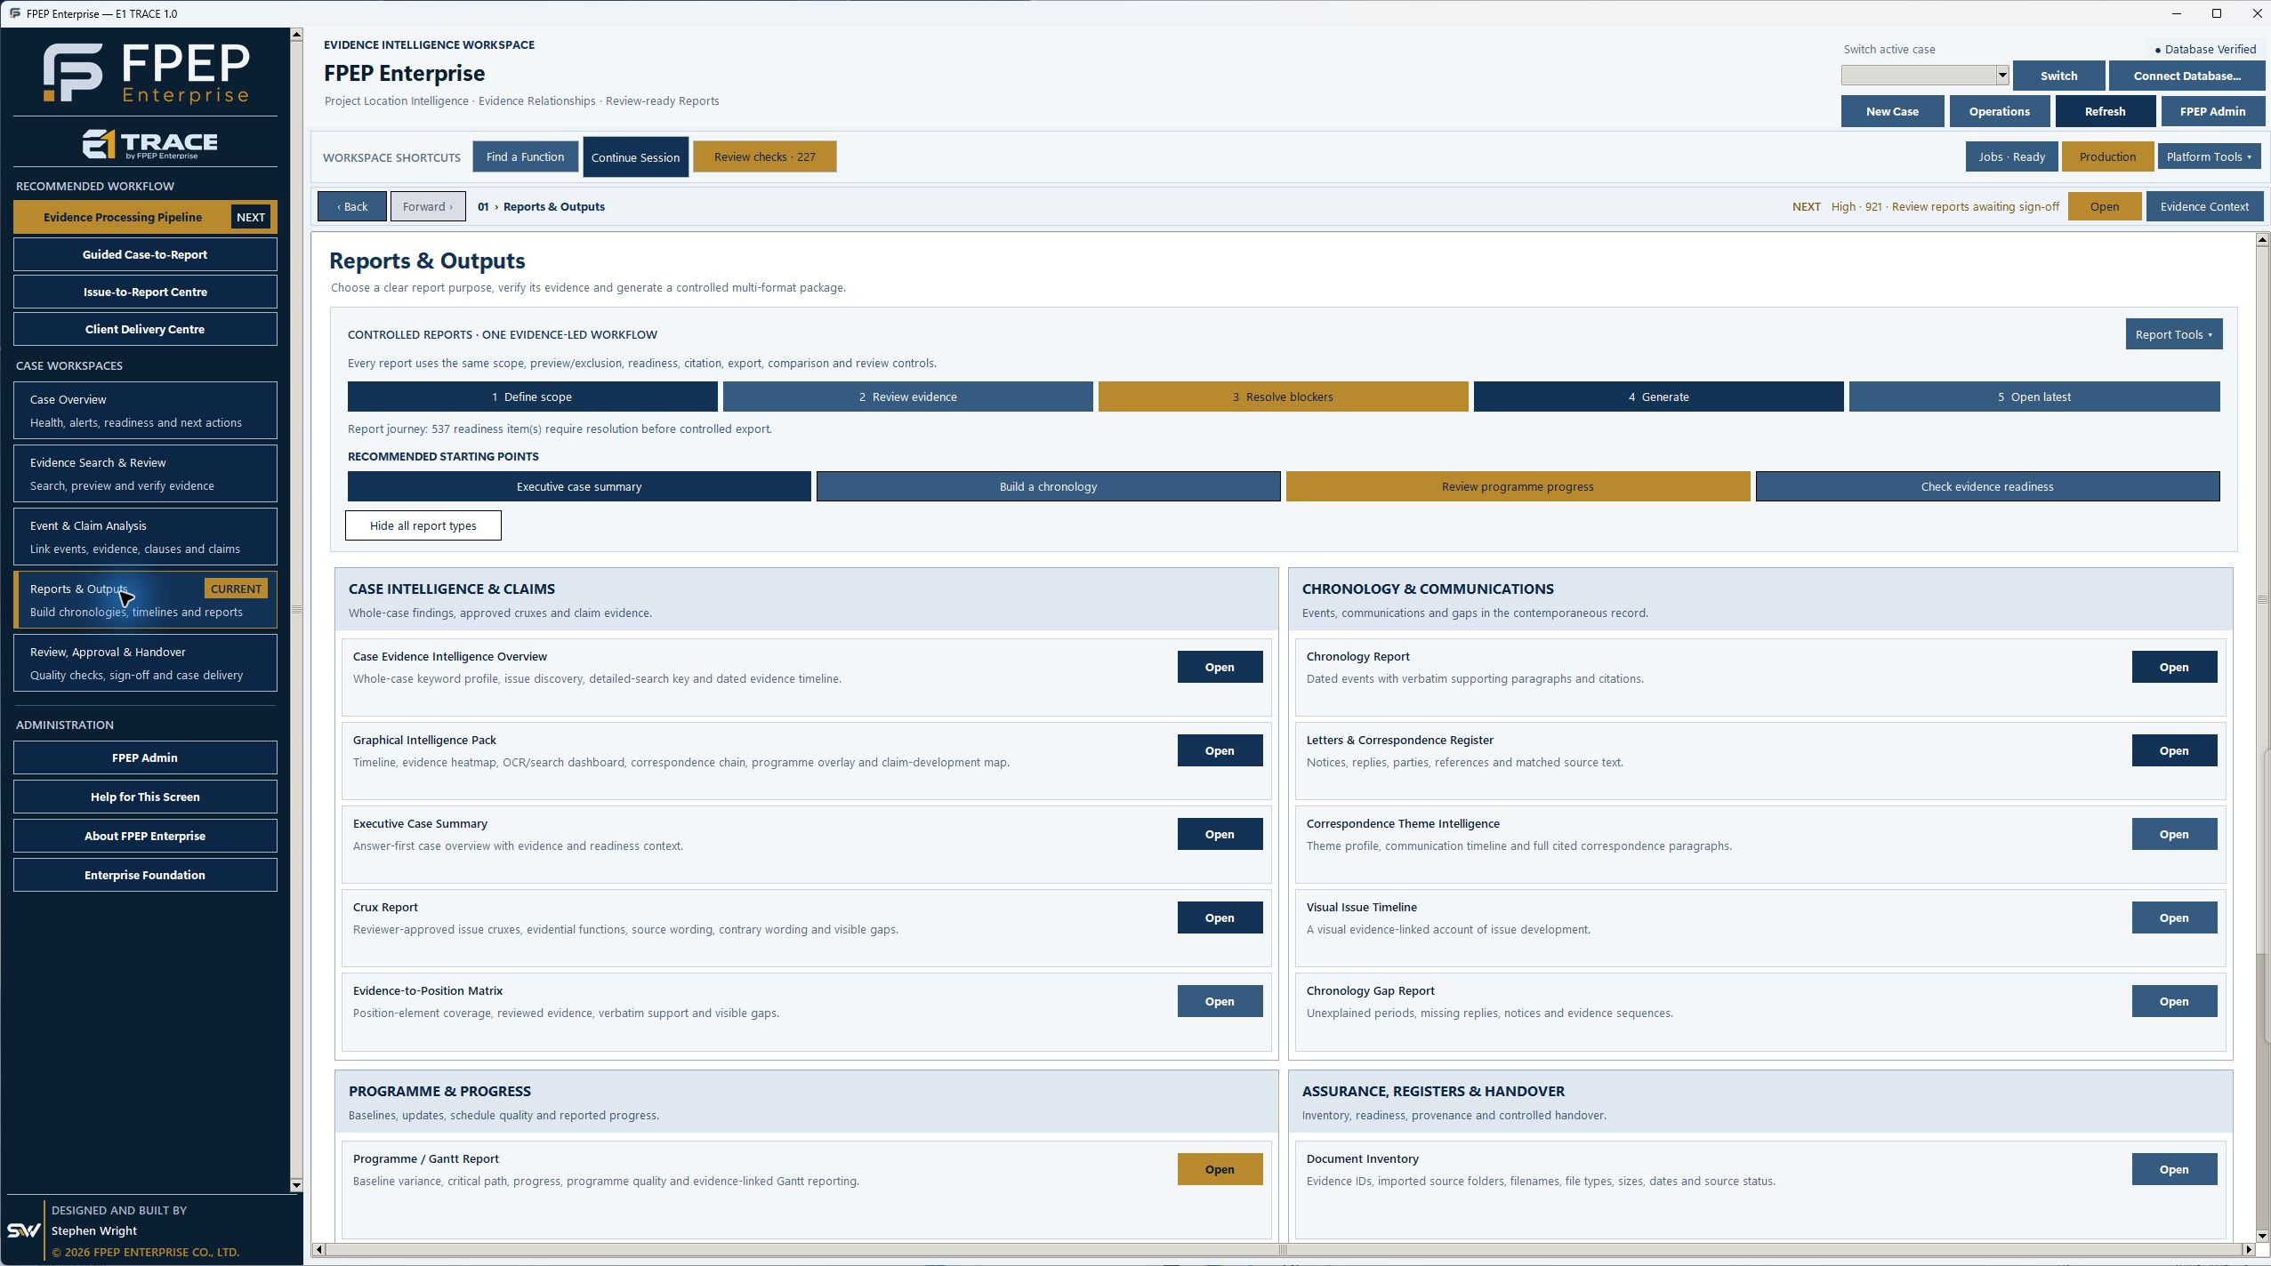The height and width of the screenshot is (1266, 2271).
Task: Open Evidence Processing Pipeline workflow
Action: coord(145,217)
